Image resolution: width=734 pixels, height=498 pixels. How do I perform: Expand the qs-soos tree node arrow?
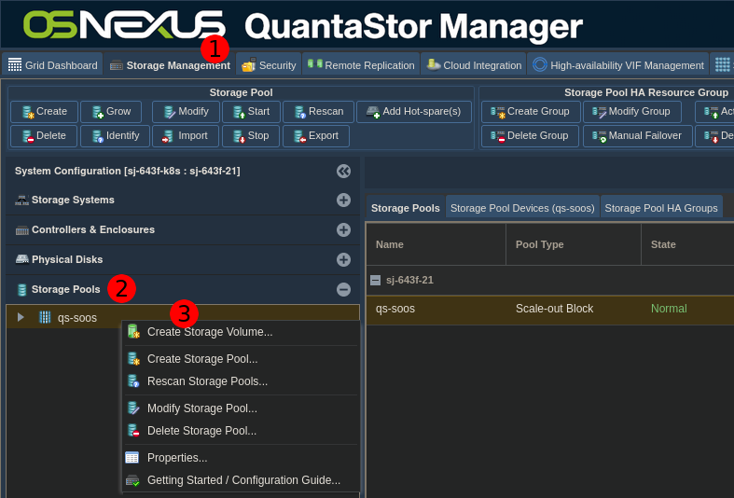click(x=21, y=317)
